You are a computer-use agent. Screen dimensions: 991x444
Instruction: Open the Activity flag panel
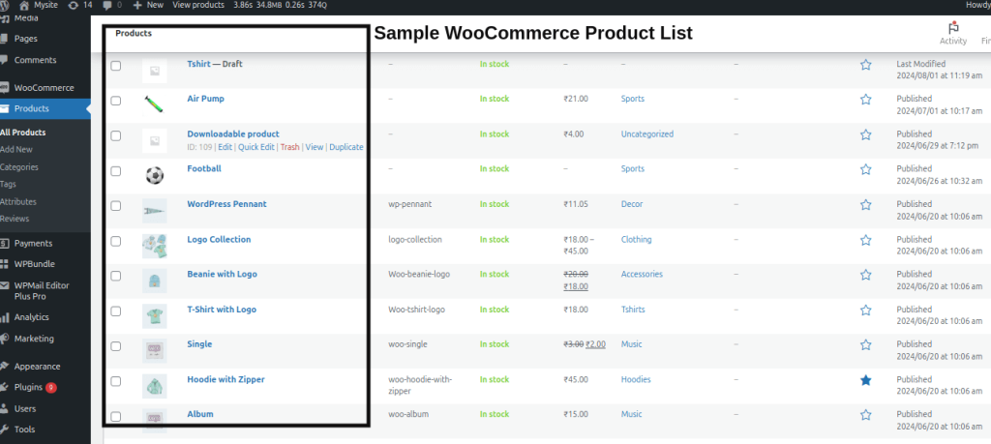pos(953,34)
